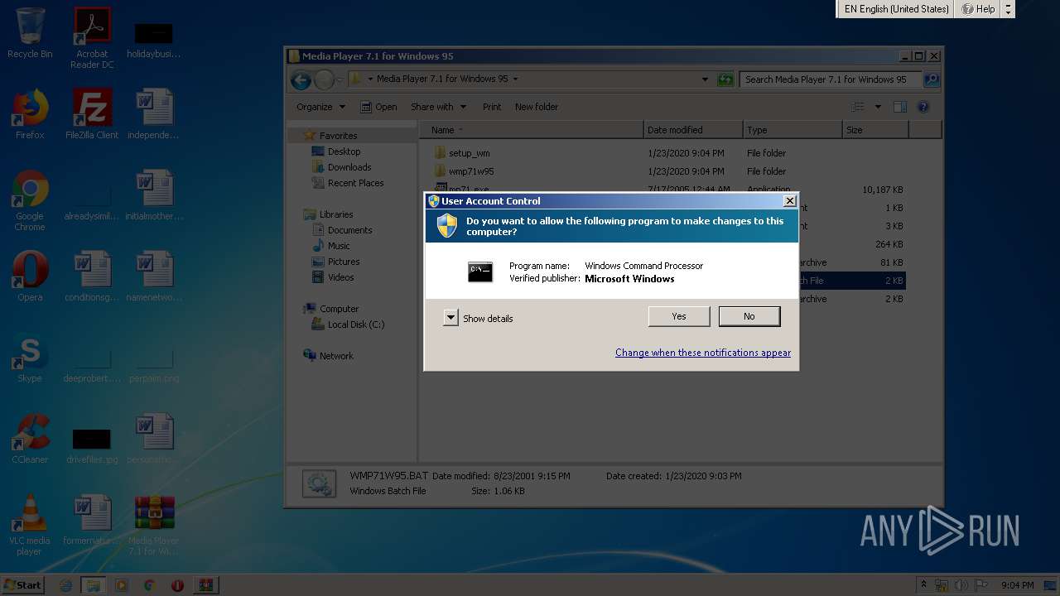
Task: Refresh the Explorer folder view
Action: [x=725, y=79]
